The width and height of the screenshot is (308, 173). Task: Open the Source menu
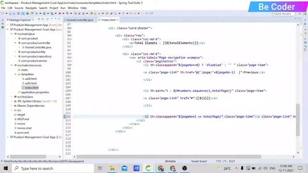tap(19, 8)
